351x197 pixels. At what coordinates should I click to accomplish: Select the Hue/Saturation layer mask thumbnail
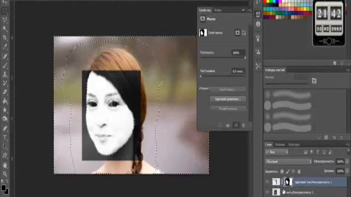click(288, 182)
